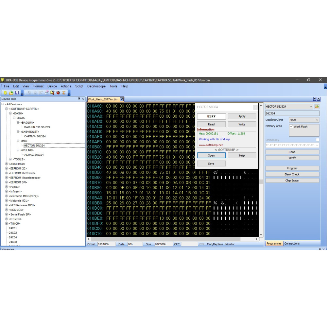Screen dimensions: 327x327
Task: Select the Programmer tab
Action: click(x=274, y=244)
